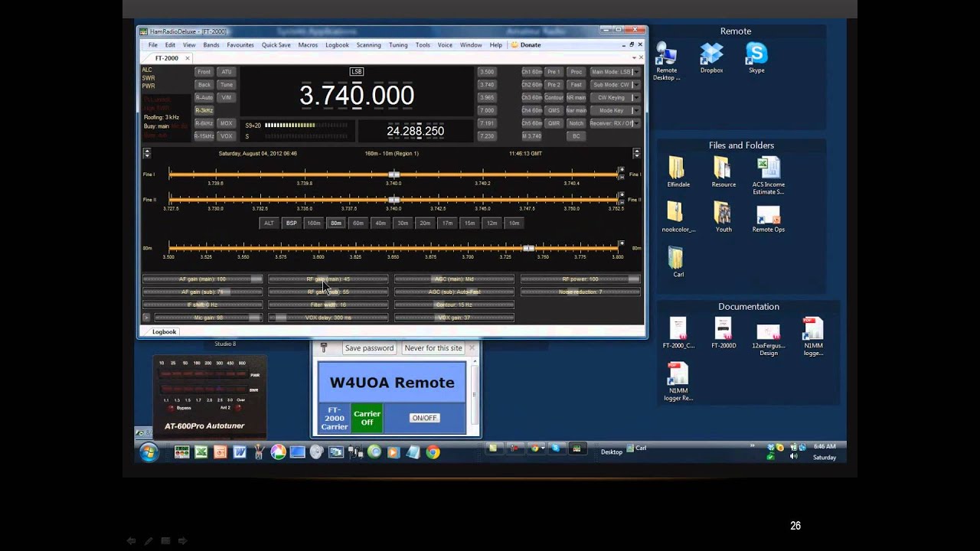Open Microsoft Word from the taskbar

240,452
